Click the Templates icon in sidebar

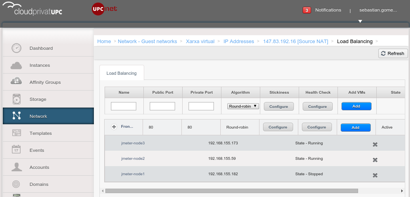coord(16,133)
